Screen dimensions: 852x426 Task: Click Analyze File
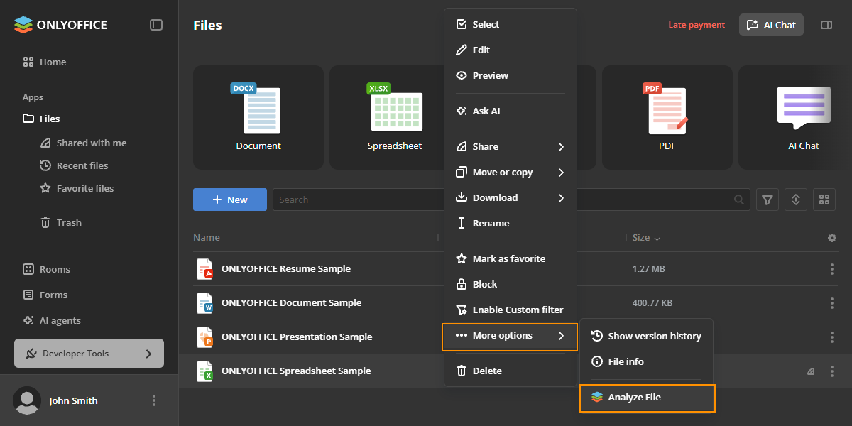click(x=647, y=398)
